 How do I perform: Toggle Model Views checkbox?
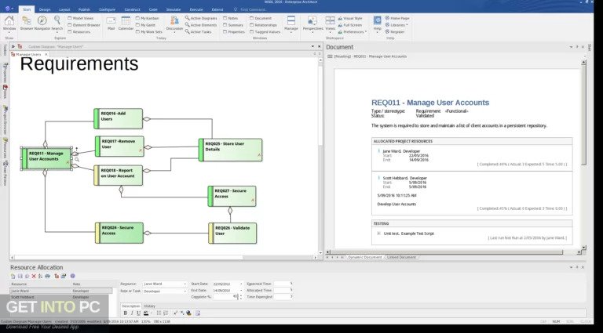pyautogui.click(x=70, y=18)
